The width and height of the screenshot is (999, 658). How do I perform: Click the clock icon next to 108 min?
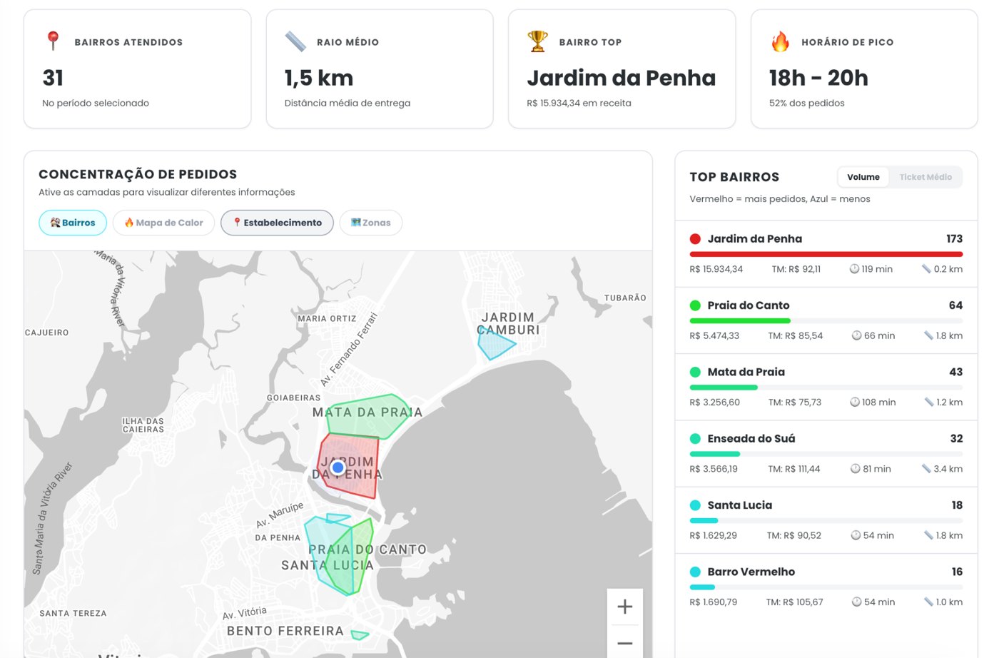[x=855, y=403]
